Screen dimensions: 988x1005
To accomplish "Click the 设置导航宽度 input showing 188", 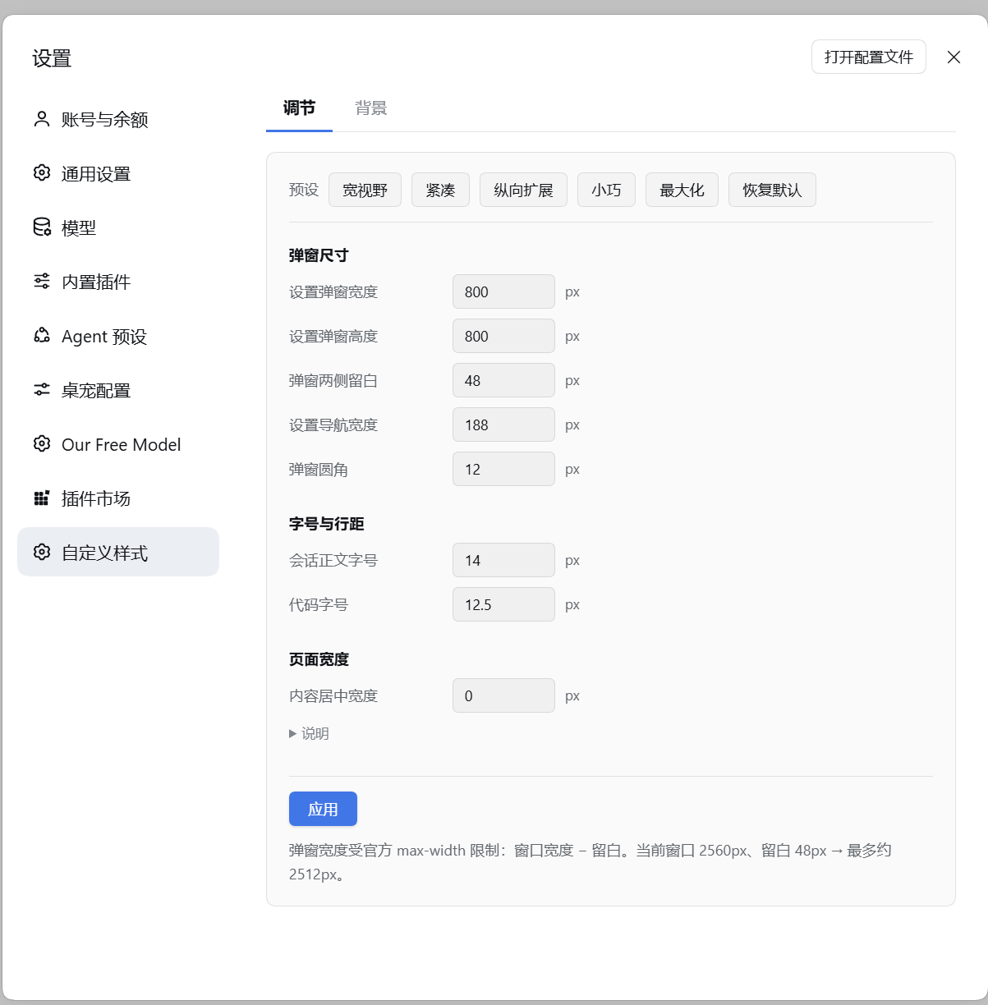I will (x=503, y=424).
